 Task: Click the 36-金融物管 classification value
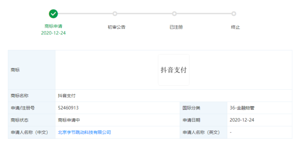242,108
